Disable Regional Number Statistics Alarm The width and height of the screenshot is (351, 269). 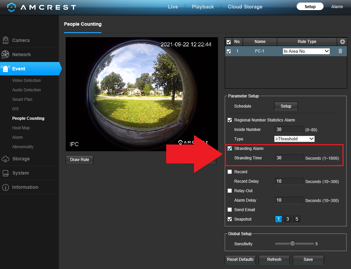point(230,120)
